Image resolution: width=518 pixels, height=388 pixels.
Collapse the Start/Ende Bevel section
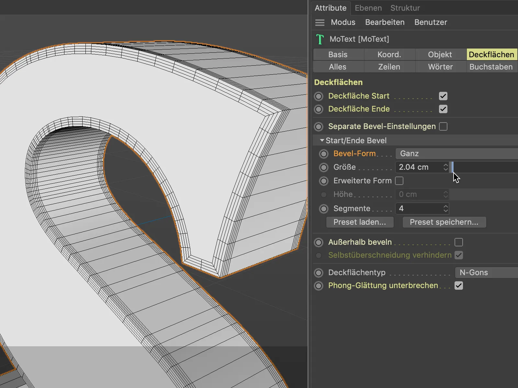click(322, 141)
